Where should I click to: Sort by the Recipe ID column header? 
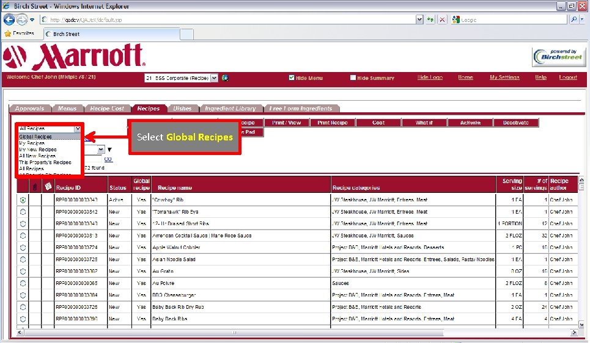[68, 188]
